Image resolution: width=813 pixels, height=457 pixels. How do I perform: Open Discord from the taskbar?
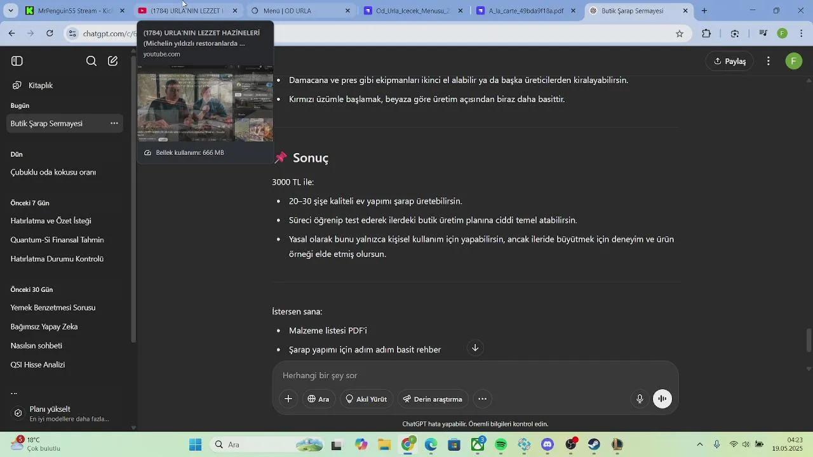[548, 445]
